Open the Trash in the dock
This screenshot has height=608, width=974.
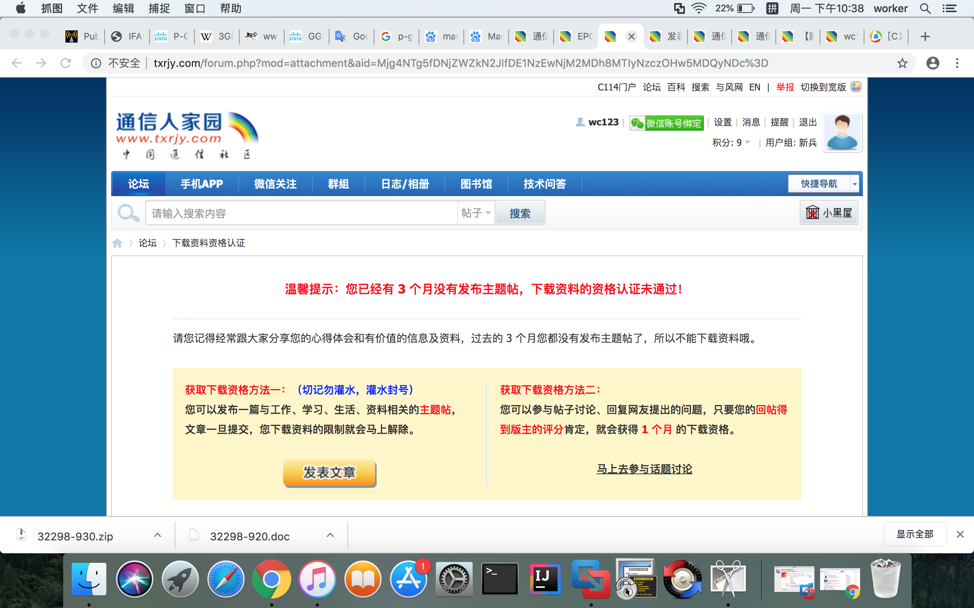click(x=885, y=579)
